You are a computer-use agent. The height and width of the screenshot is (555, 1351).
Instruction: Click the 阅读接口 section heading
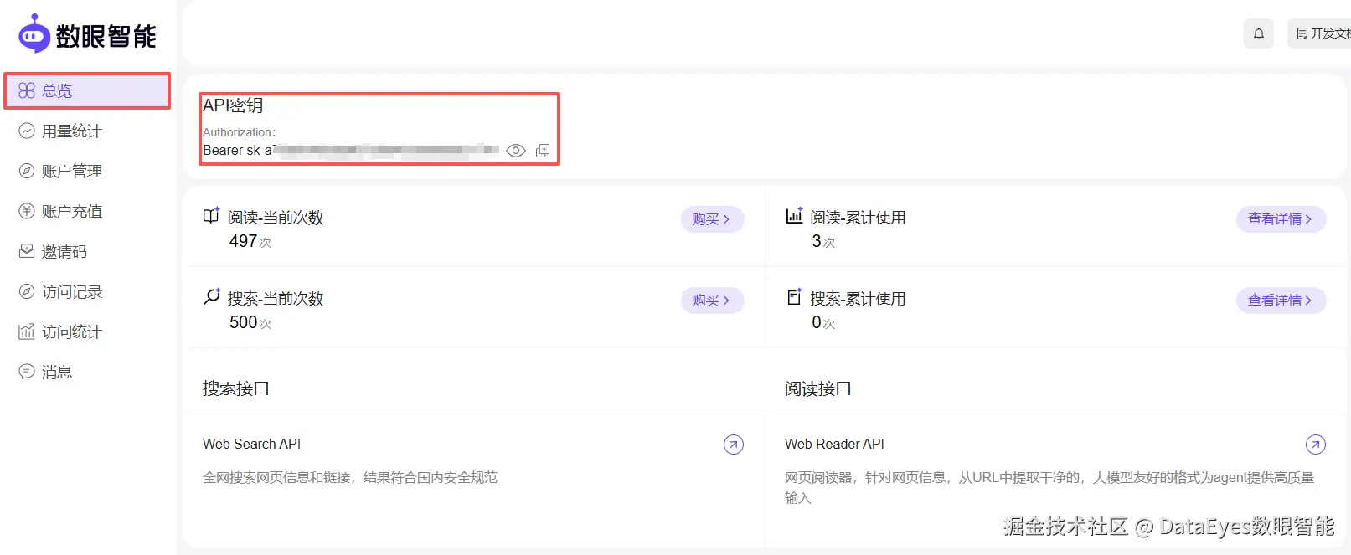click(x=818, y=388)
